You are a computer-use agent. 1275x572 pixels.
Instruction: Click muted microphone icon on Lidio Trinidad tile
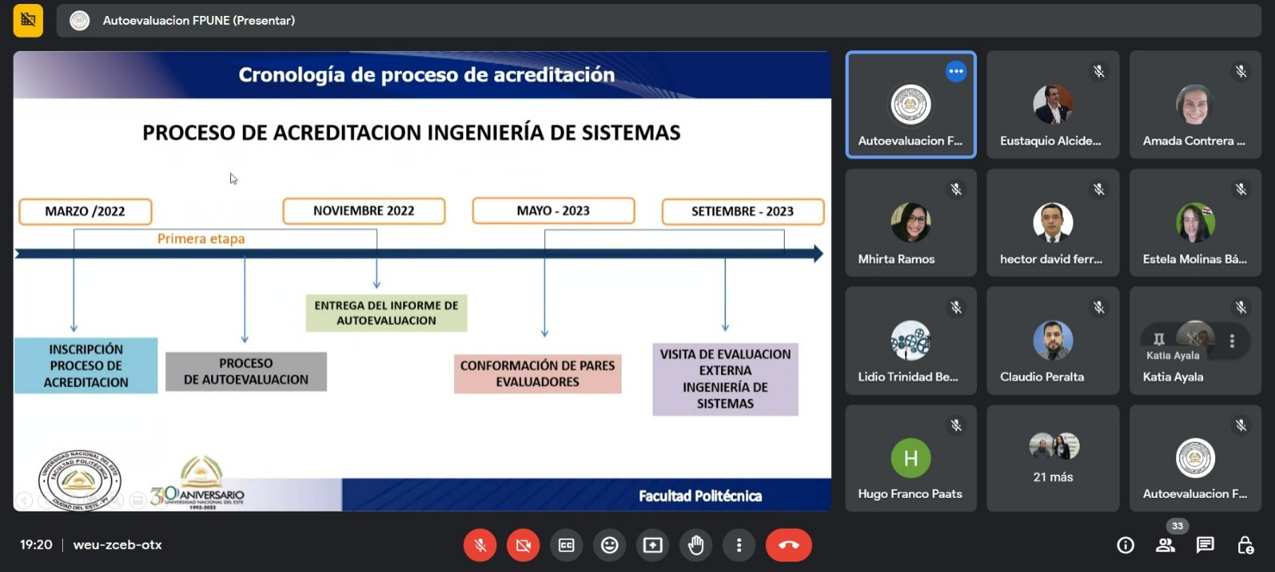[956, 308]
